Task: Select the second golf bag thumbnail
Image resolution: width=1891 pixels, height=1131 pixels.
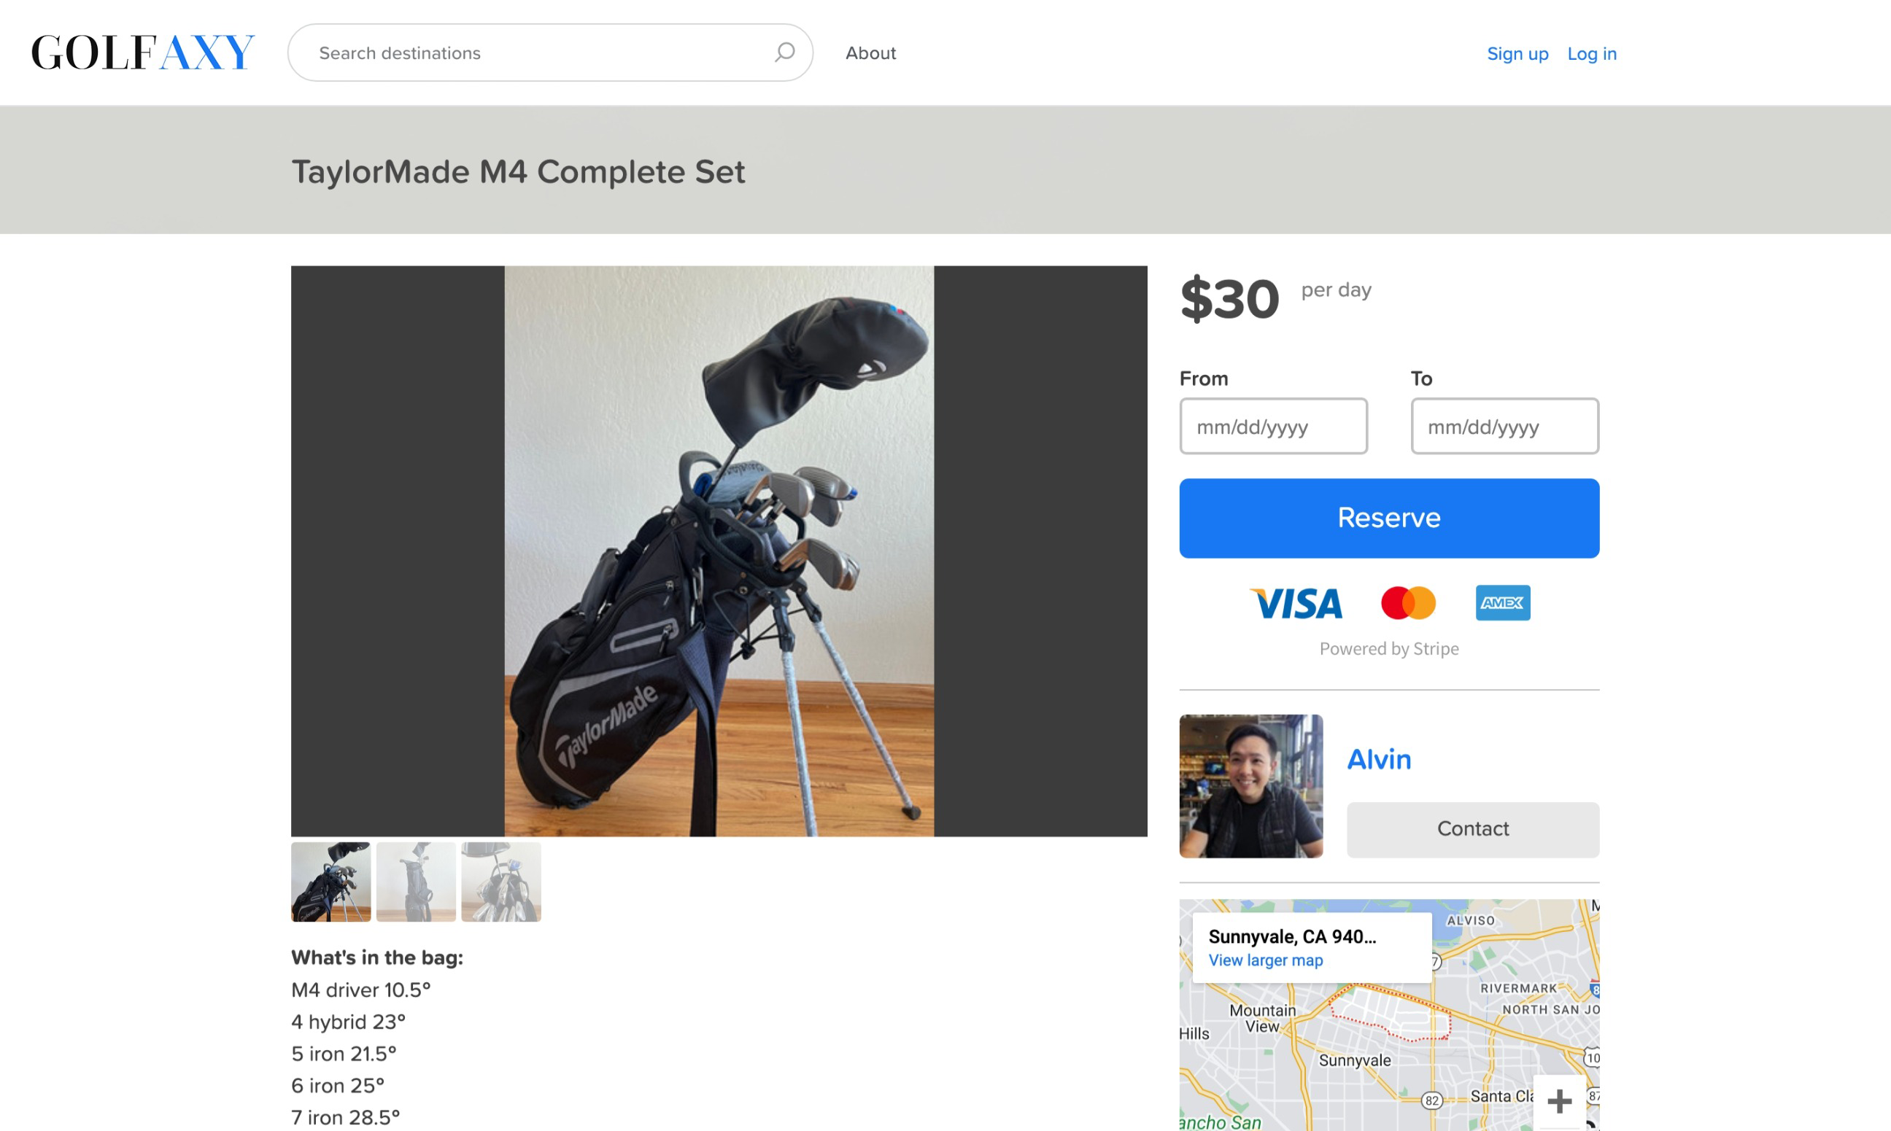Action: pos(417,882)
